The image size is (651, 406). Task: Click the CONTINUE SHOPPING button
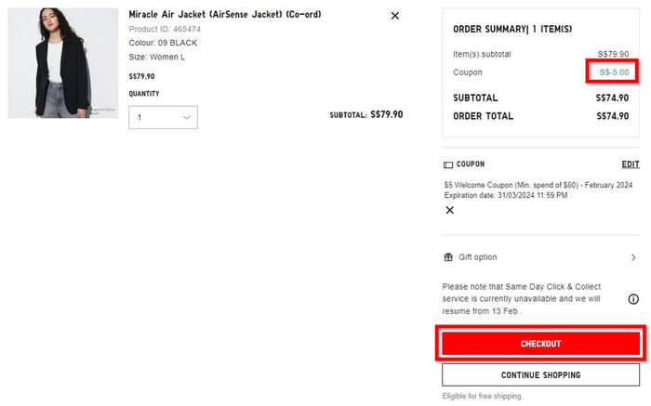point(540,375)
